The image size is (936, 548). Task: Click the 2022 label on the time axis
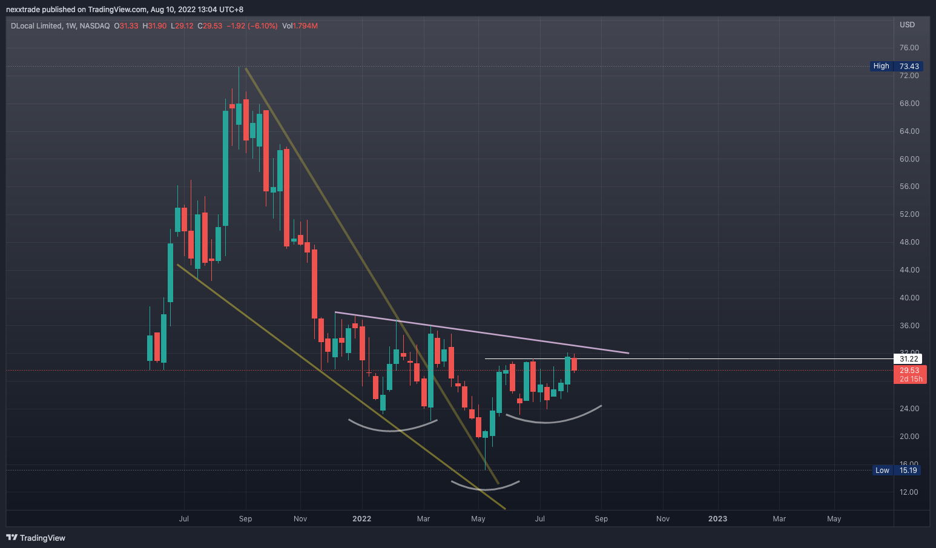click(x=361, y=519)
